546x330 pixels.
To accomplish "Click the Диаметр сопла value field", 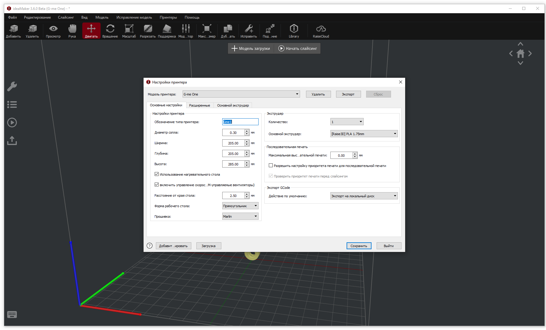I will 233,132.
